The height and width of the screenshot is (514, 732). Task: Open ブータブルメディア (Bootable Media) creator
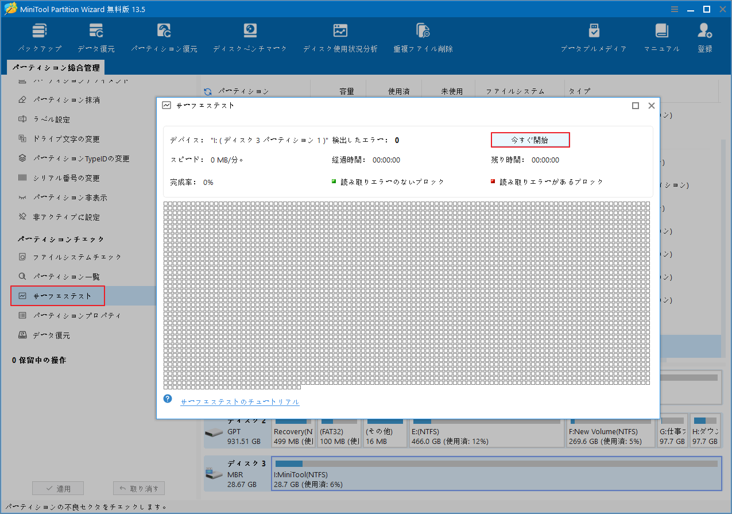click(x=594, y=36)
